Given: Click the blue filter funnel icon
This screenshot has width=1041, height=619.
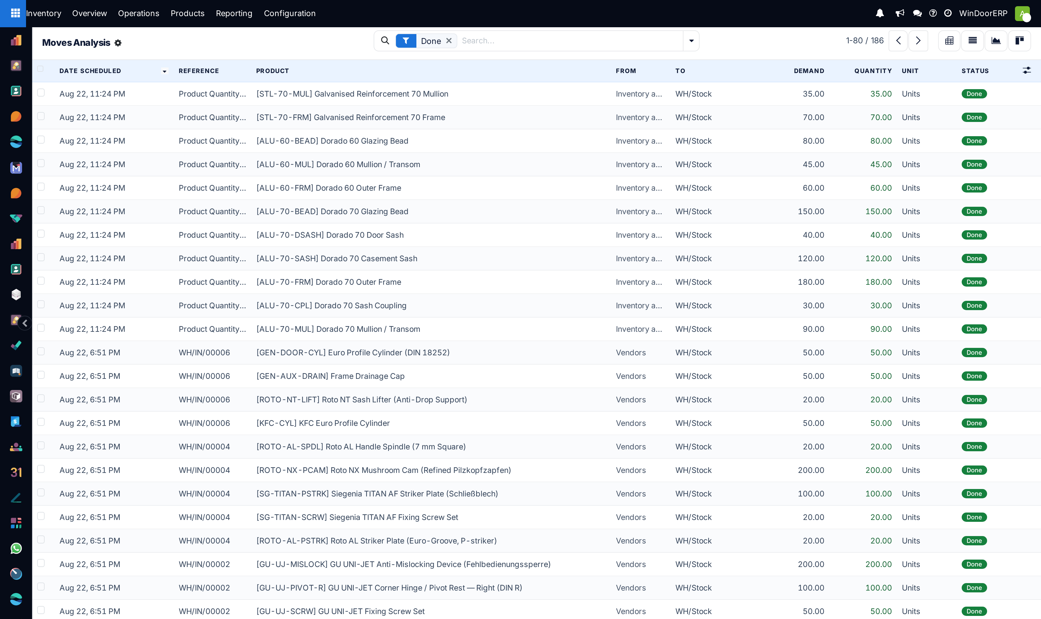Looking at the screenshot, I should pos(406,41).
